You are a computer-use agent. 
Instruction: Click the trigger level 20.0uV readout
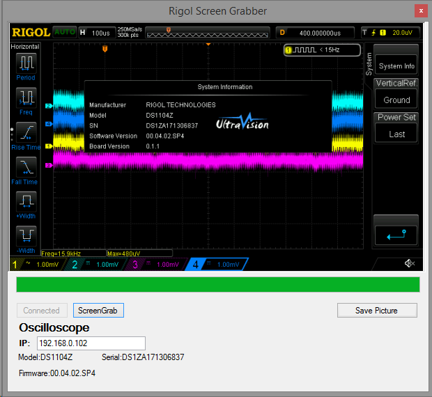tap(402, 33)
